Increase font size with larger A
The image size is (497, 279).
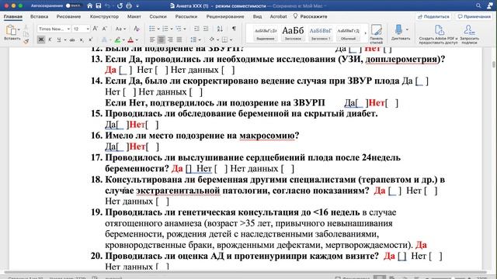[x=95, y=29]
